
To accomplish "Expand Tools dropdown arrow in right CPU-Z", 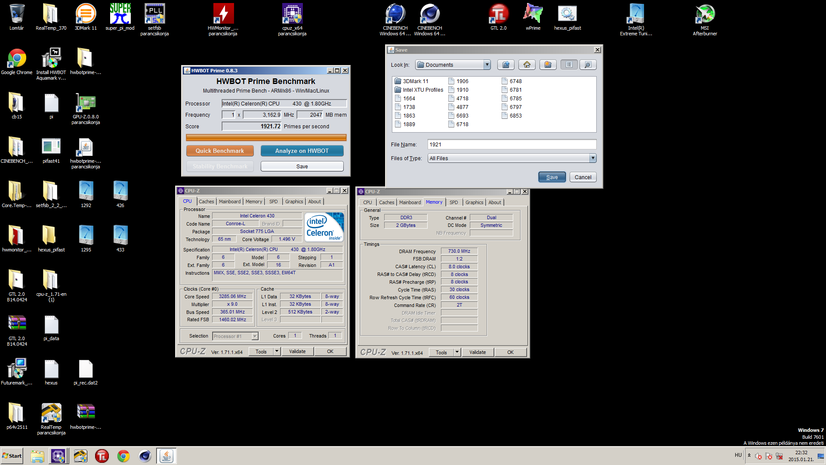I will coord(457,352).
